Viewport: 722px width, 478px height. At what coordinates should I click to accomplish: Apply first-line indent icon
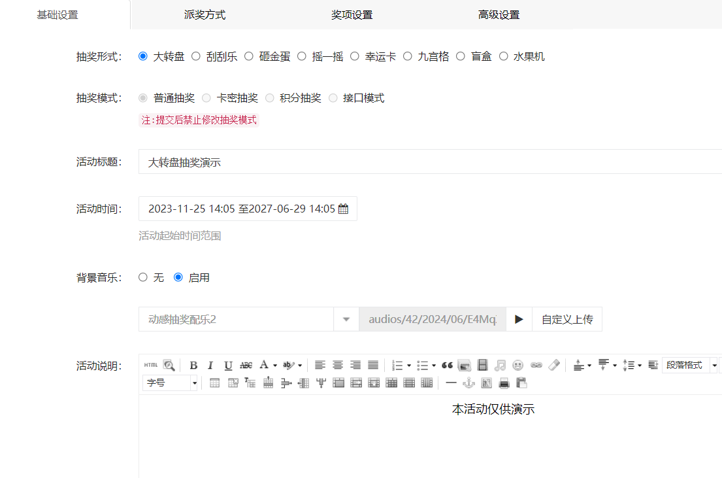[x=653, y=365]
